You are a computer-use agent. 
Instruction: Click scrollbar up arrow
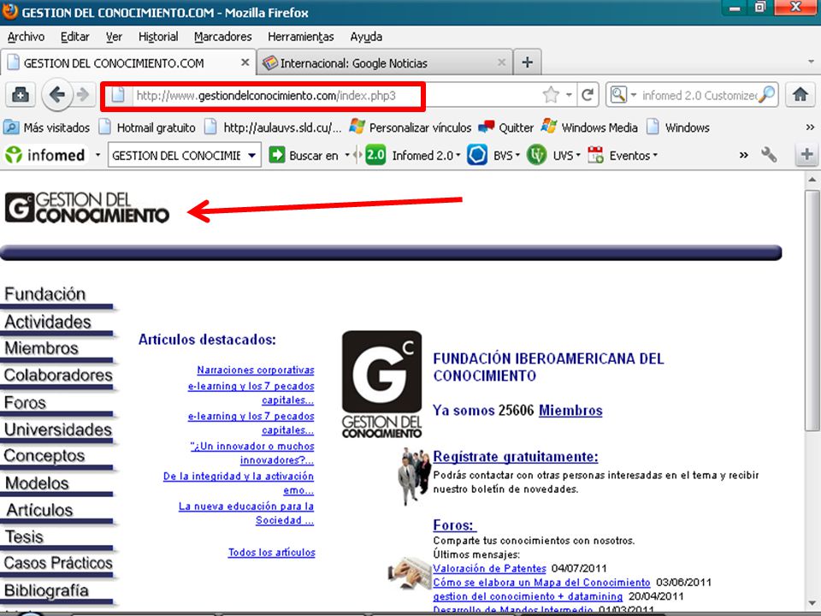(x=812, y=180)
